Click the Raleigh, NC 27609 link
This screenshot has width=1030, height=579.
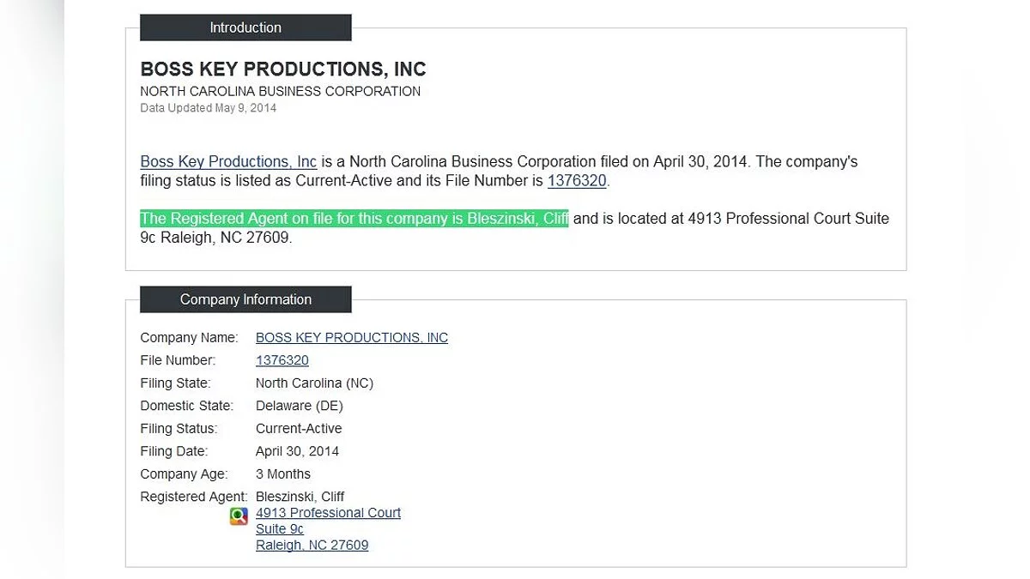pos(312,546)
